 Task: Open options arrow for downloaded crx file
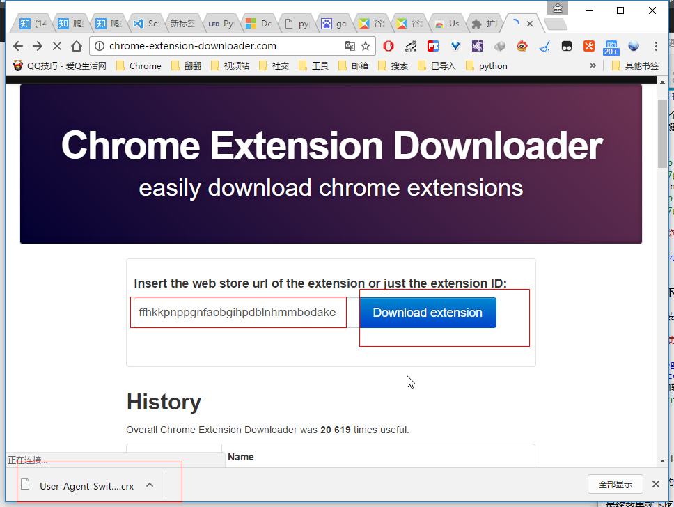click(150, 485)
